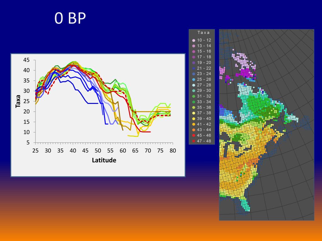Select the 37 - 38 yellow legend dot

pyautogui.click(x=194, y=113)
